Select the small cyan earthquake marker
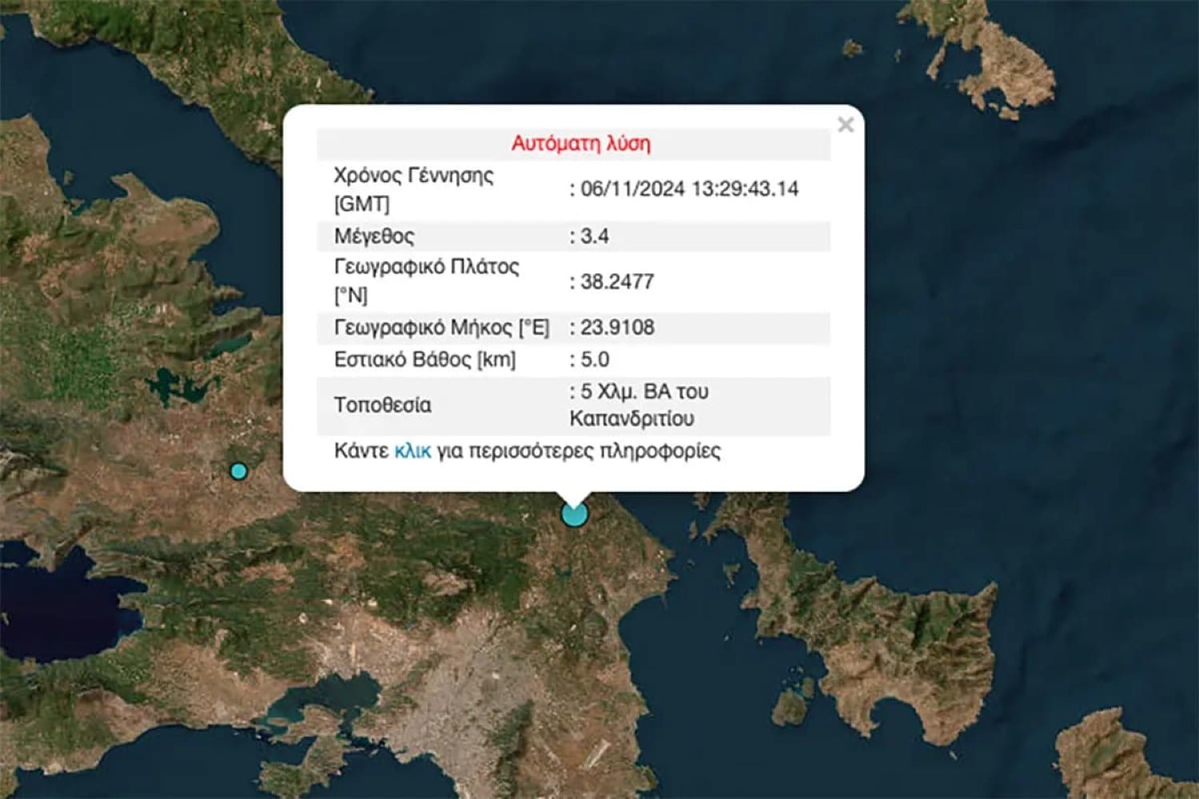The image size is (1199, 799). (237, 471)
